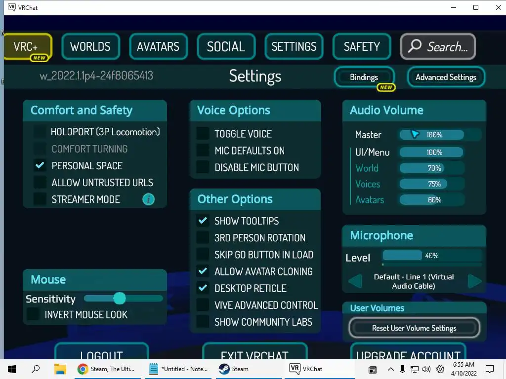This screenshot has height=379, width=506.
Task: Click Exit VRChat button
Action: [x=254, y=352]
